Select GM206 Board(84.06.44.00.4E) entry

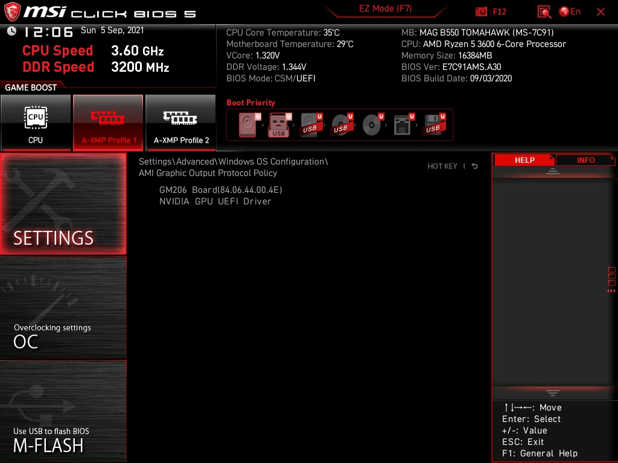(x=221, y=190)
